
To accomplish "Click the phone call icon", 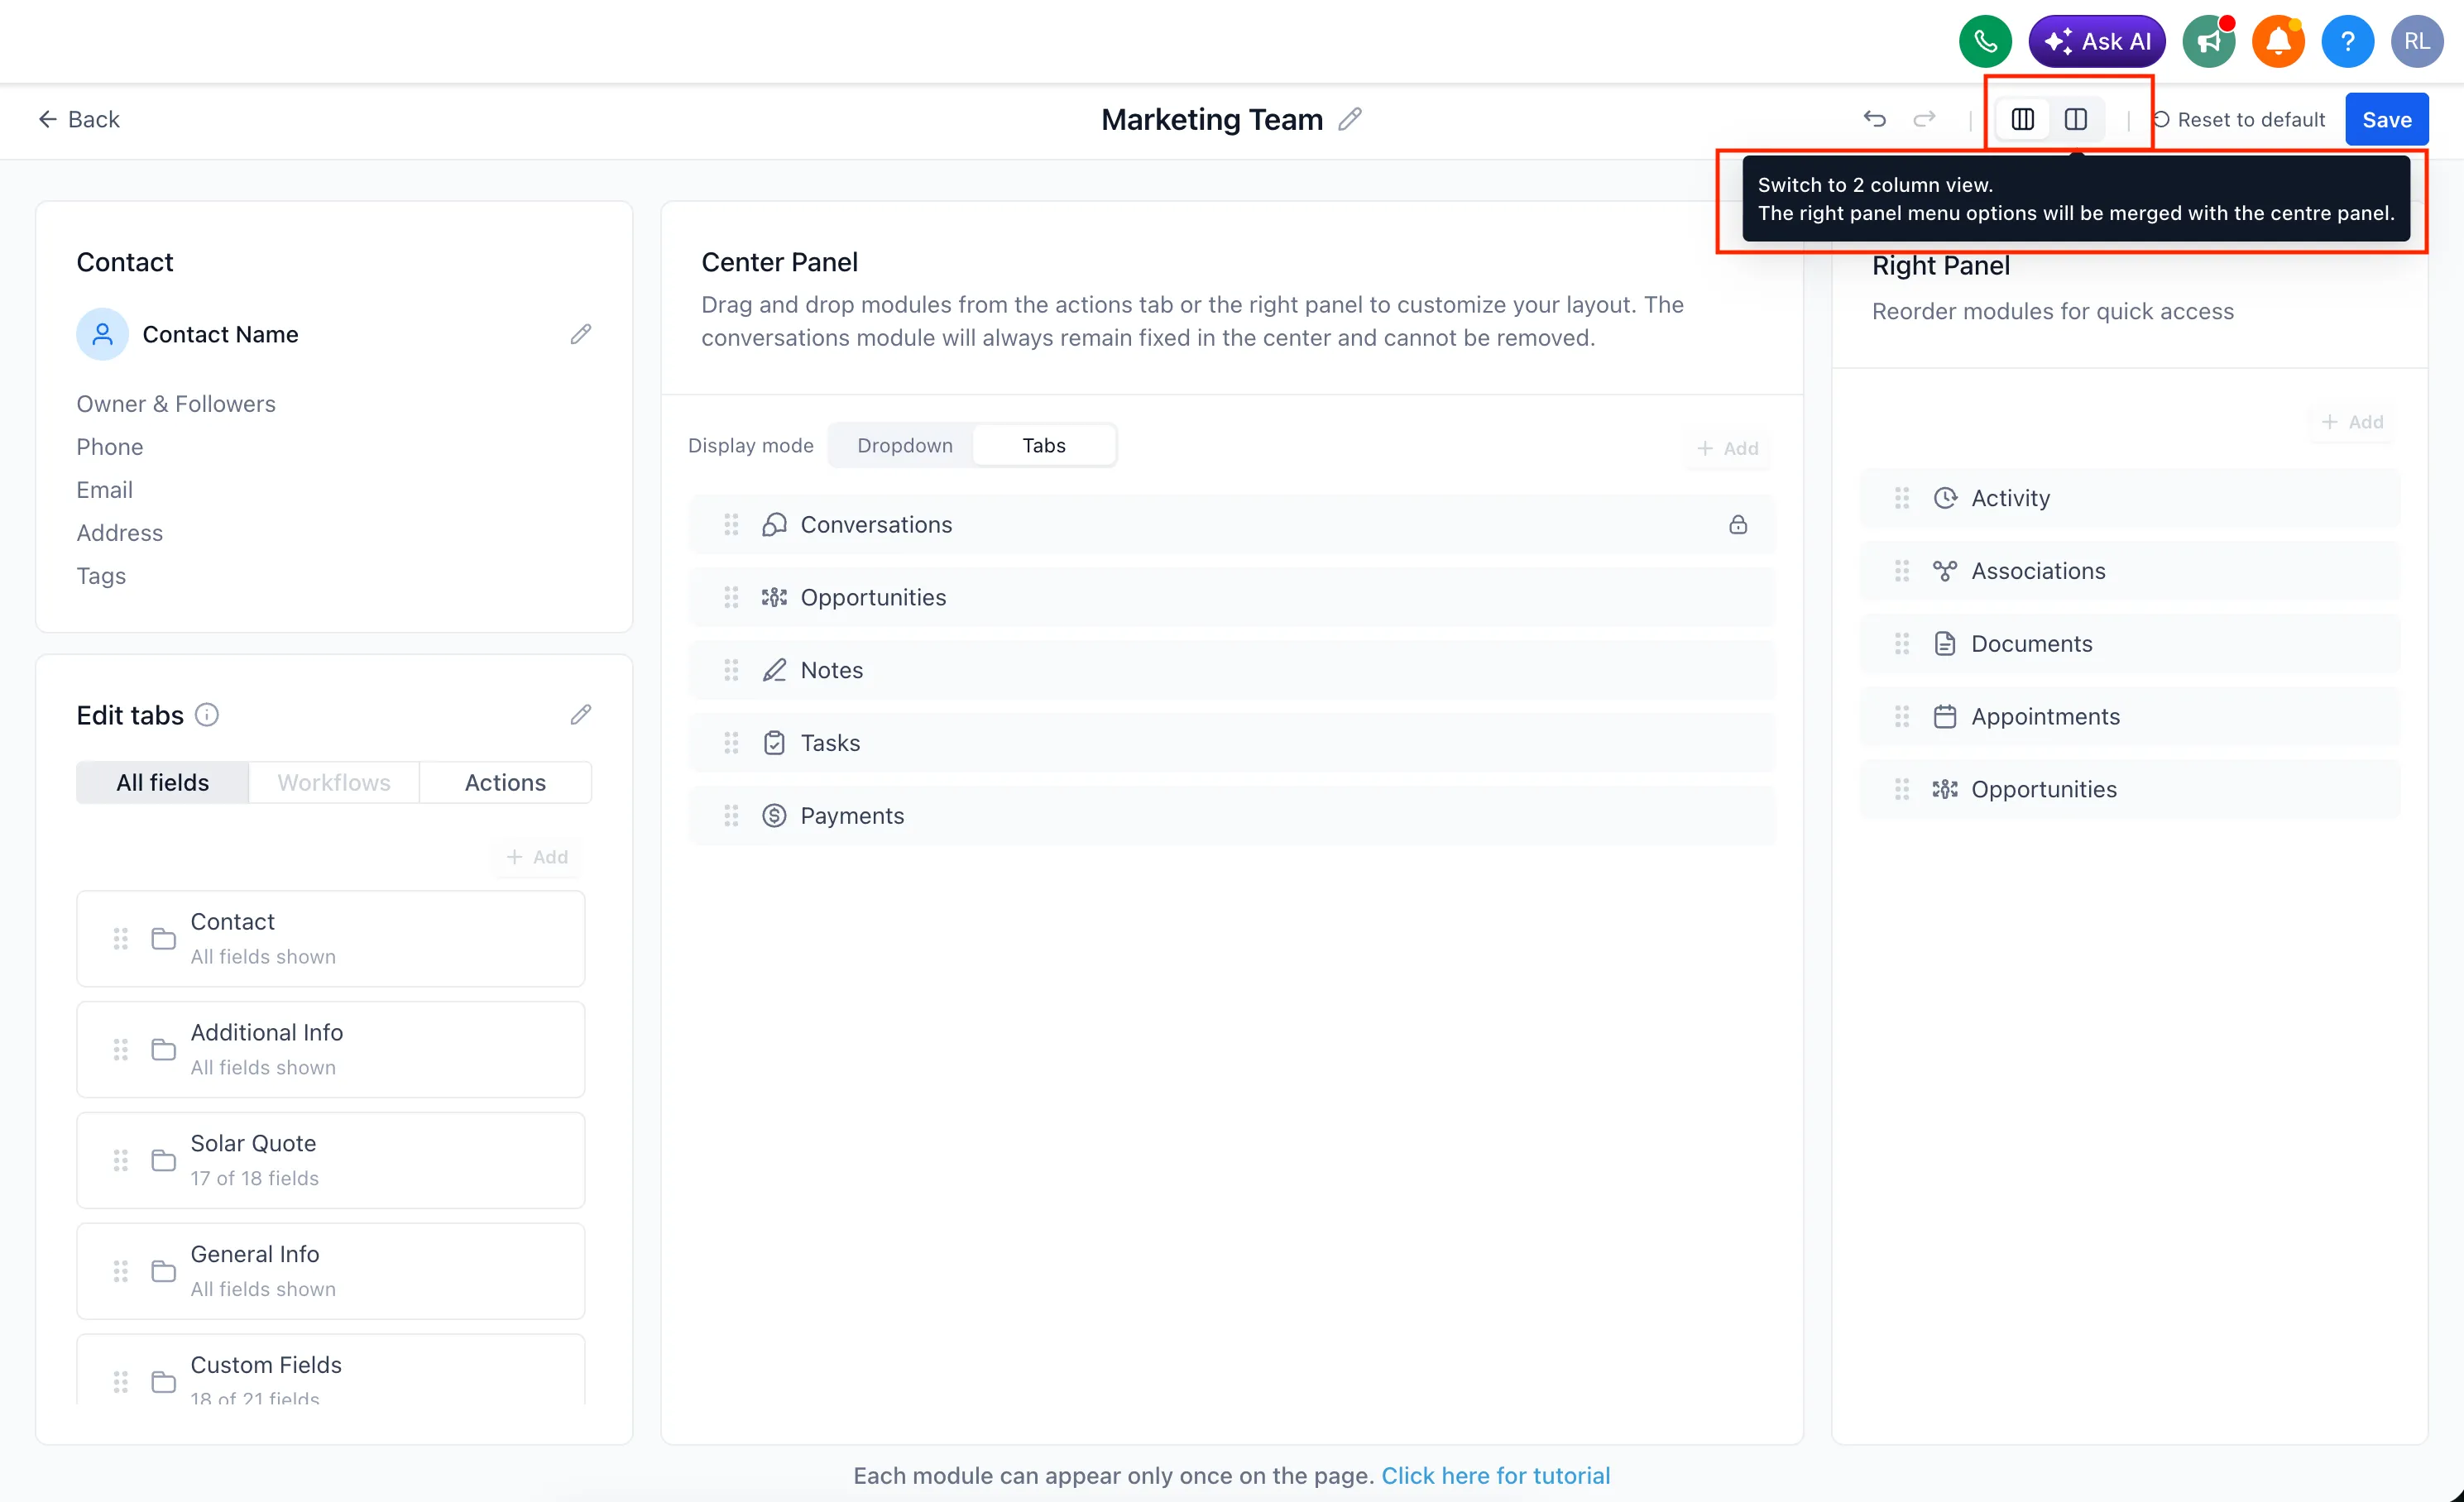I will pos(1985,41).
